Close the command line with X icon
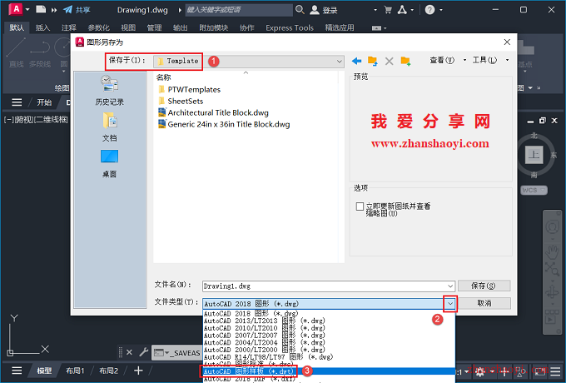 click(x=129, y=352)
